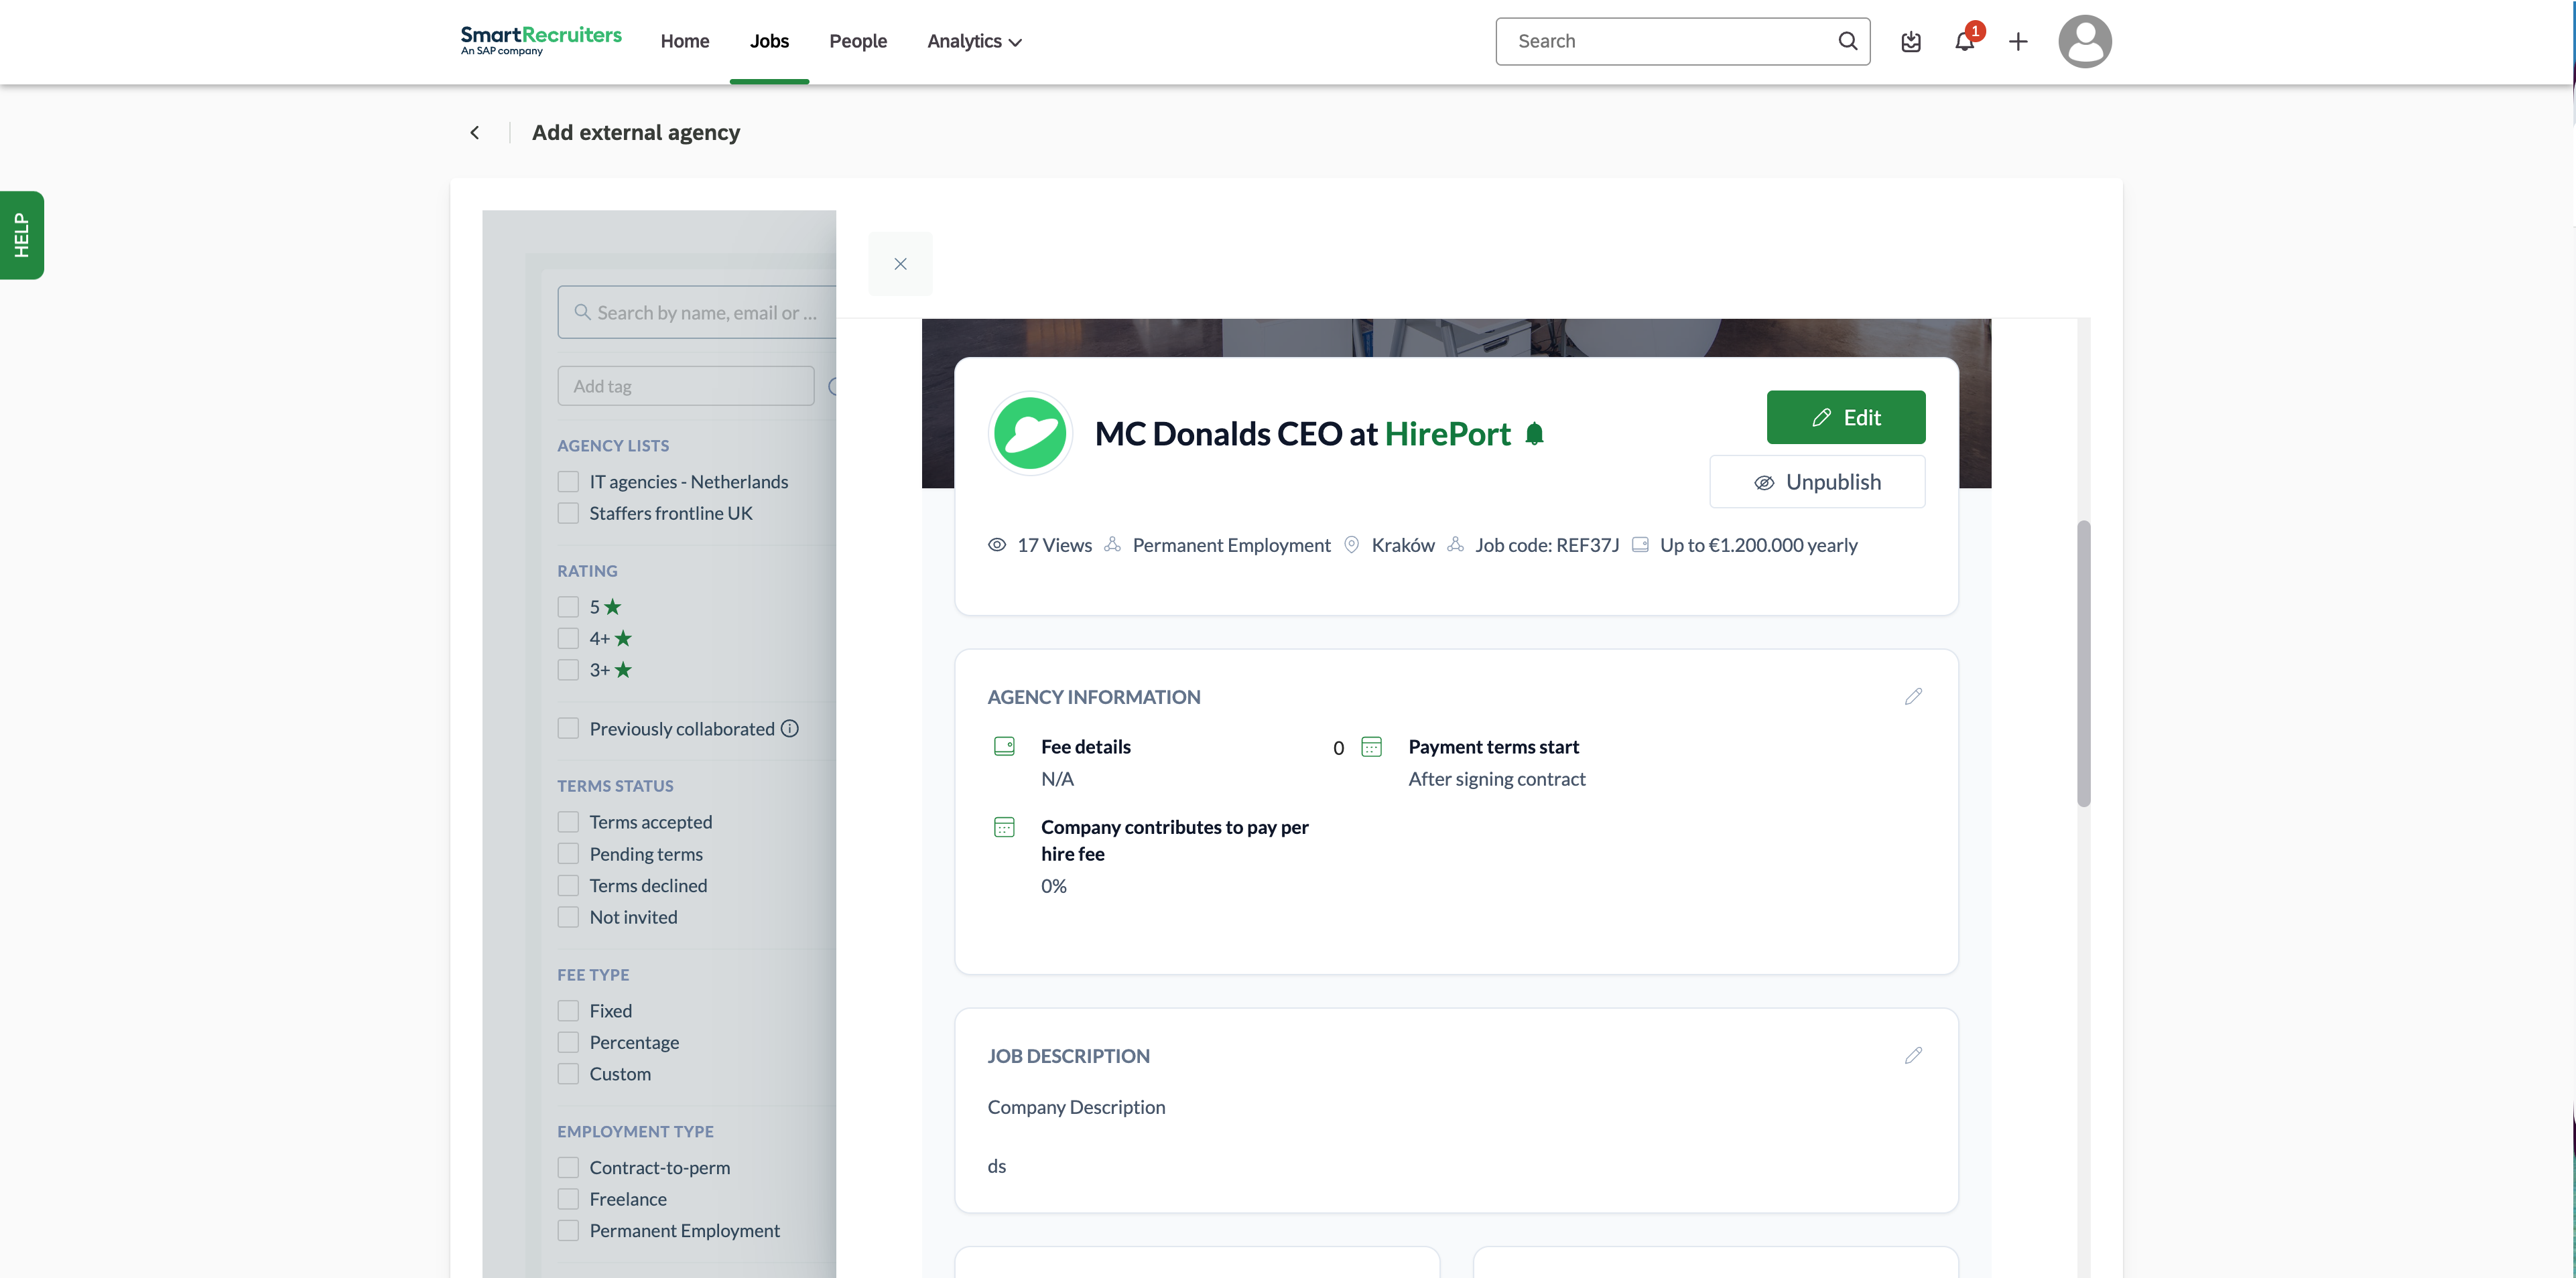Enable Previously collaborated filter

point(568,729)
